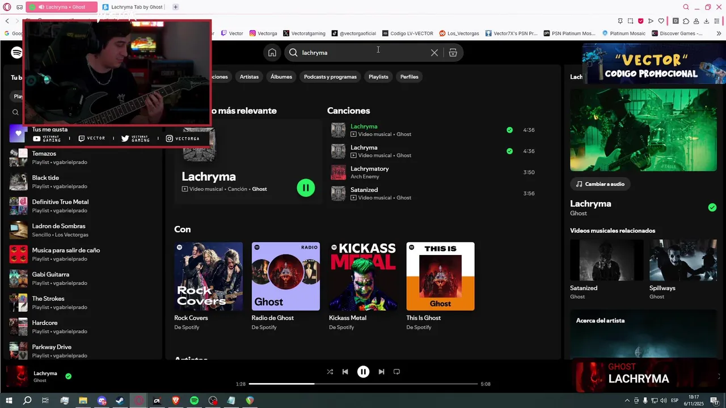This screenshot has width=726, height=408.
Task: Select the Playlists filter chip
Action: coord(378,76)
